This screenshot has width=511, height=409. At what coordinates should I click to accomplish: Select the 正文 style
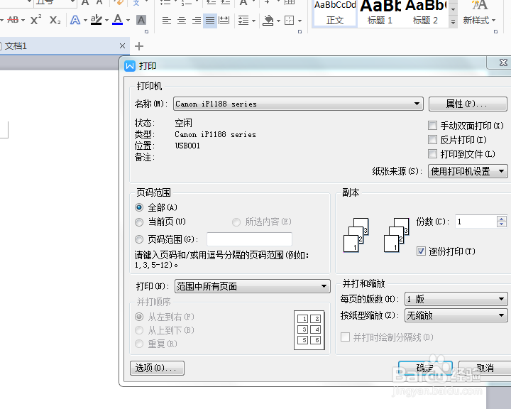coord(335,13)
